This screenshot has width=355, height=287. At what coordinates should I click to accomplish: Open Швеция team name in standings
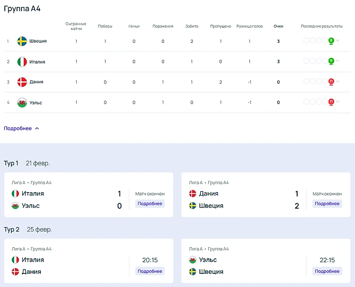point(38,41)
